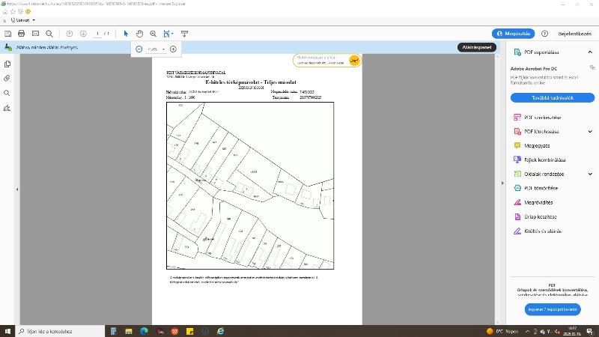Open the help question mark icon

(x=545, y=34)
